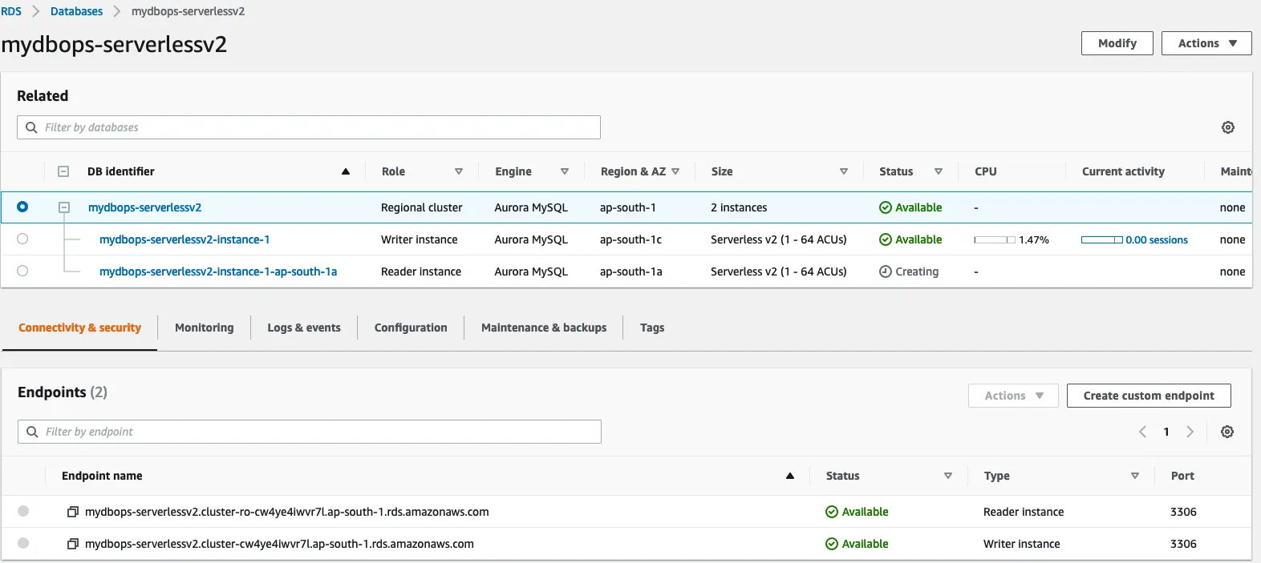
Task: Click the '2 instances' size cell
Action: point(739,207)
